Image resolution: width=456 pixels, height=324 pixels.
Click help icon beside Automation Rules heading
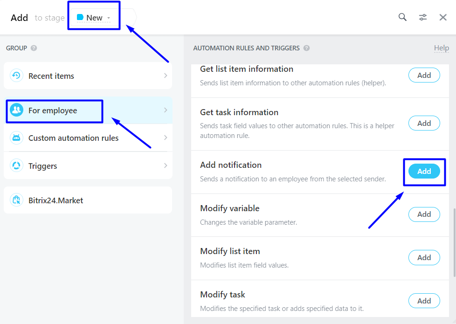coord(306,48)
